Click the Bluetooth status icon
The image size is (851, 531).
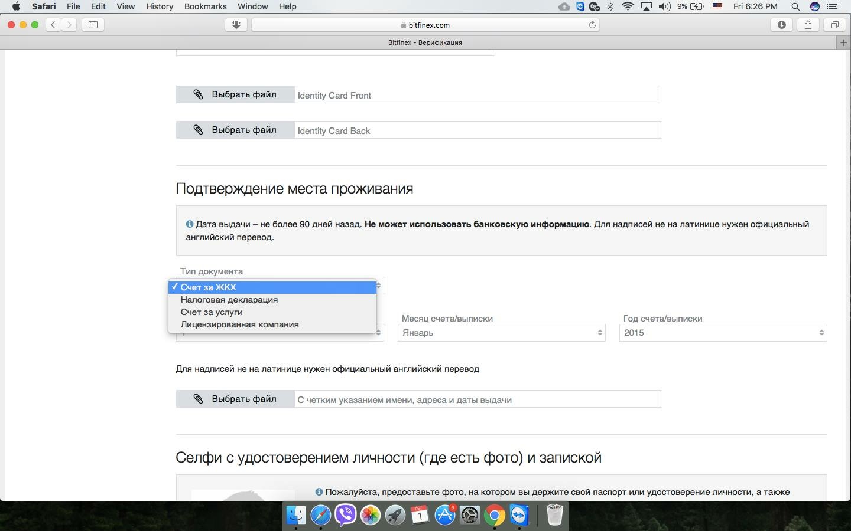pos(610,6)
